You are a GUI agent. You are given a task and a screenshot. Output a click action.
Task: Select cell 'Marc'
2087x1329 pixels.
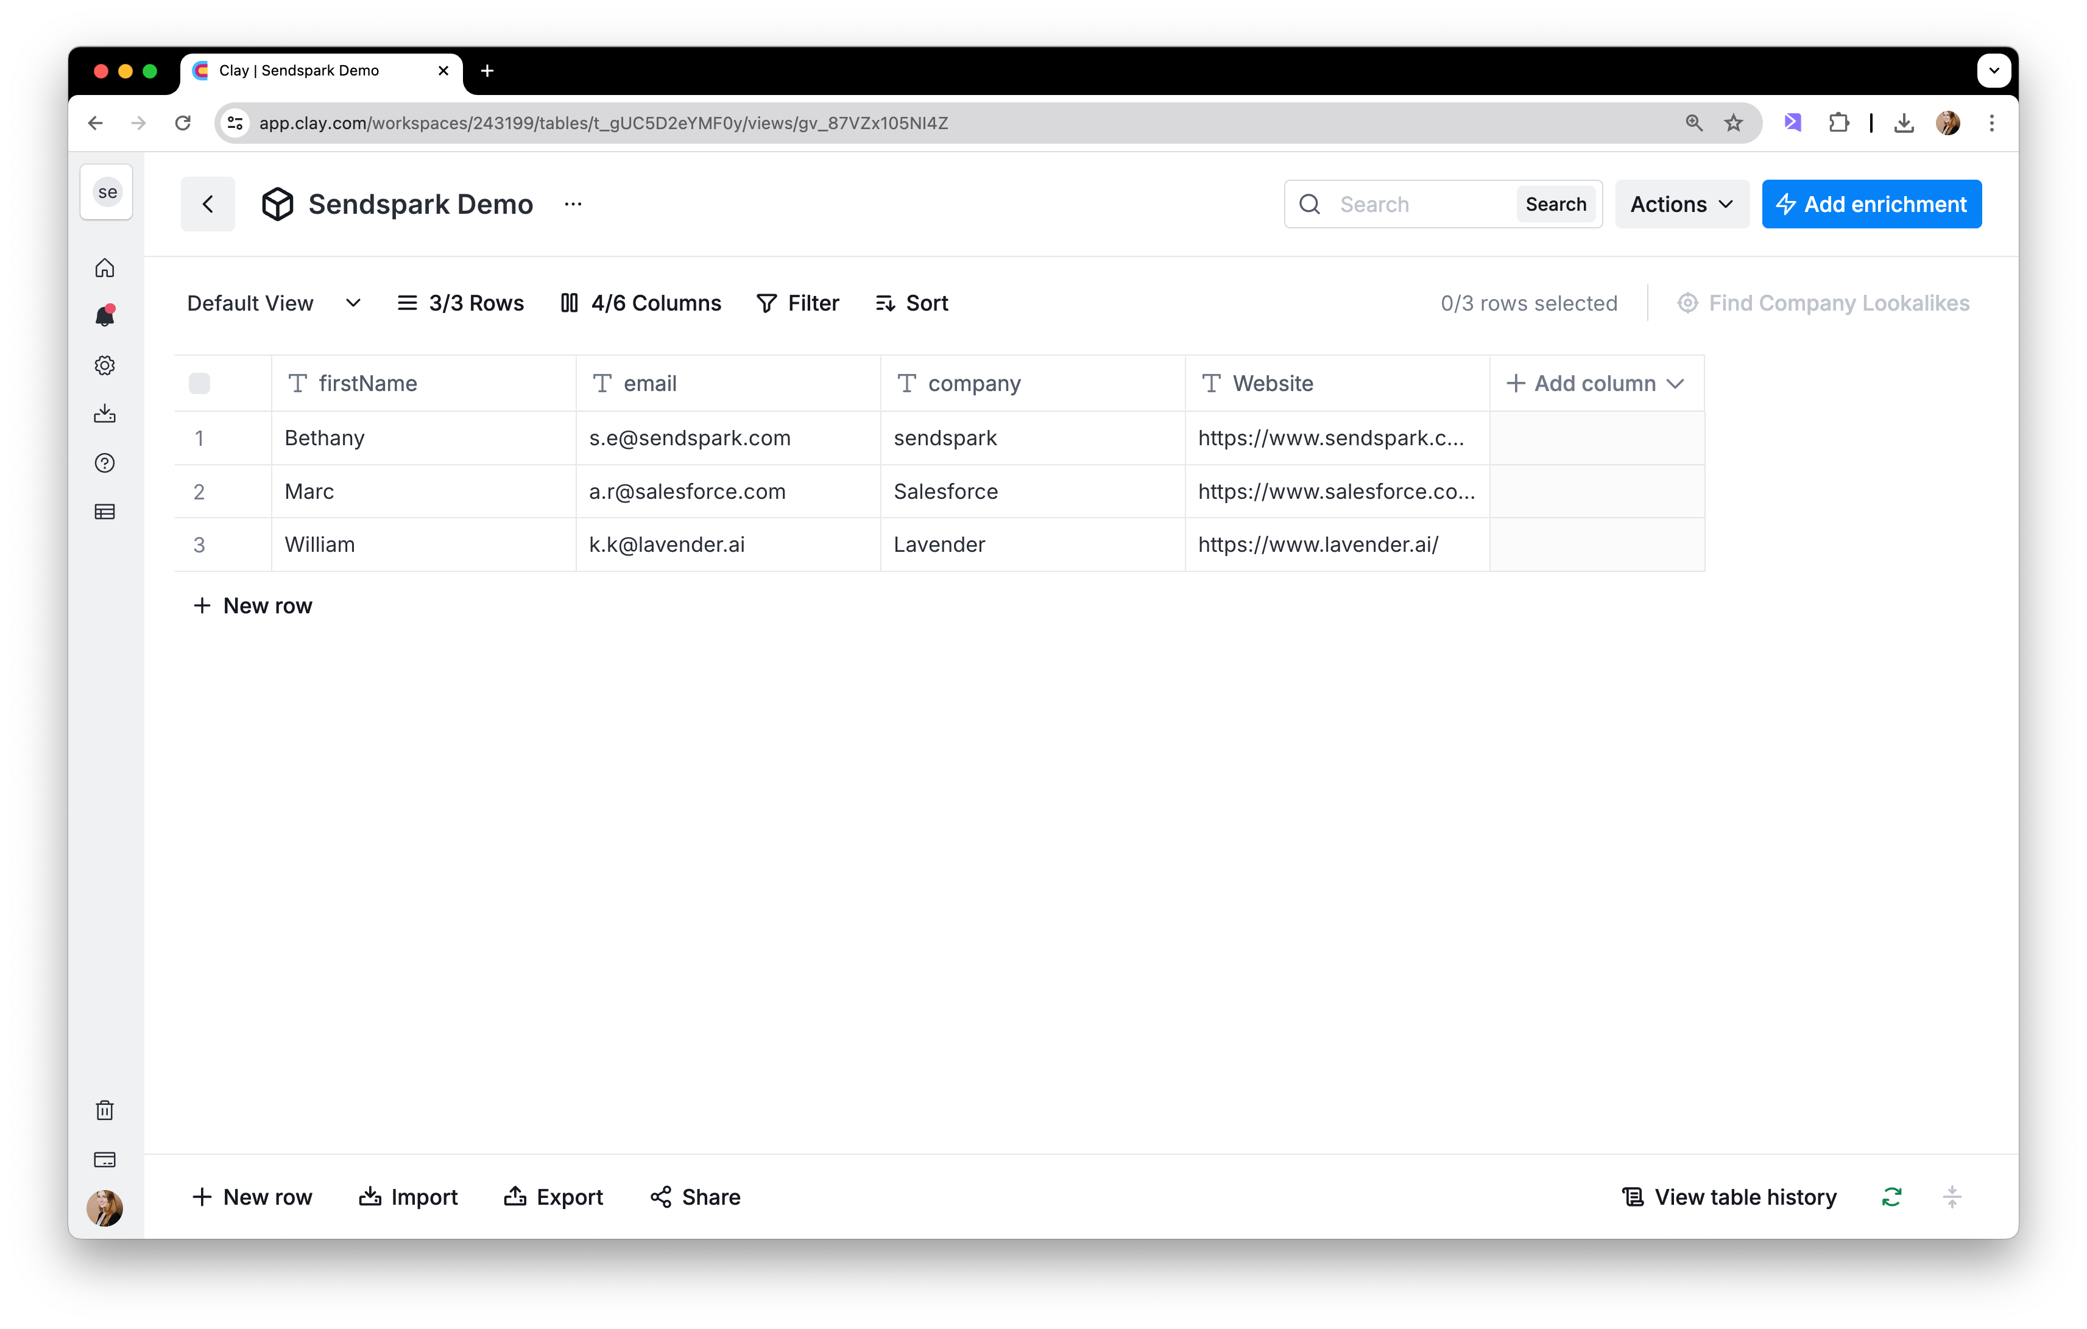424,492
